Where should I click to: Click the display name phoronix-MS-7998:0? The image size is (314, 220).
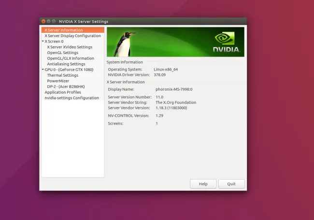(174, 89)
